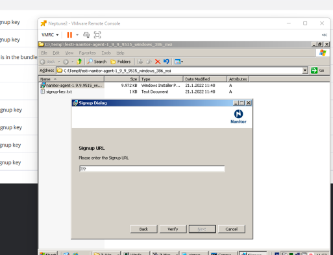Click the Cancel button in Signup Dialog

[232, 229]
